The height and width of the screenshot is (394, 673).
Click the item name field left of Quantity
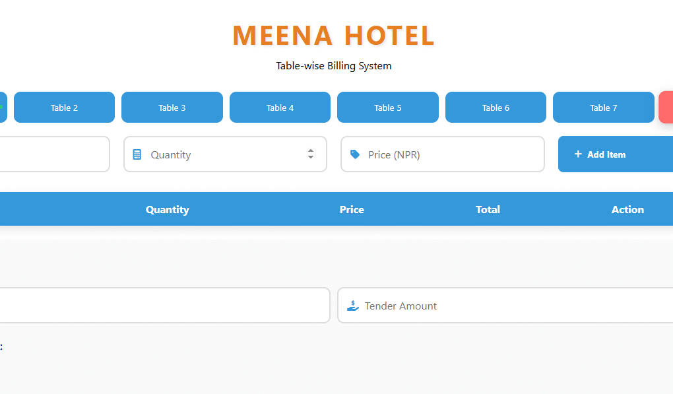[53, 154]
